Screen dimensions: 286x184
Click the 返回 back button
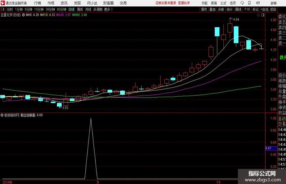click(x=273, y=9)
